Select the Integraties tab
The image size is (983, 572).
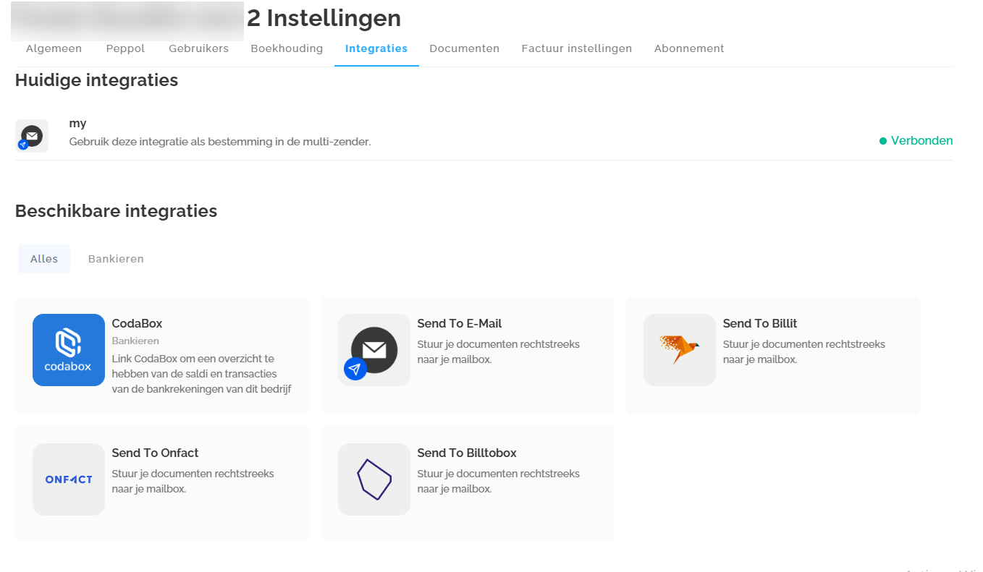pyautogui.click(x=376, y=48)
